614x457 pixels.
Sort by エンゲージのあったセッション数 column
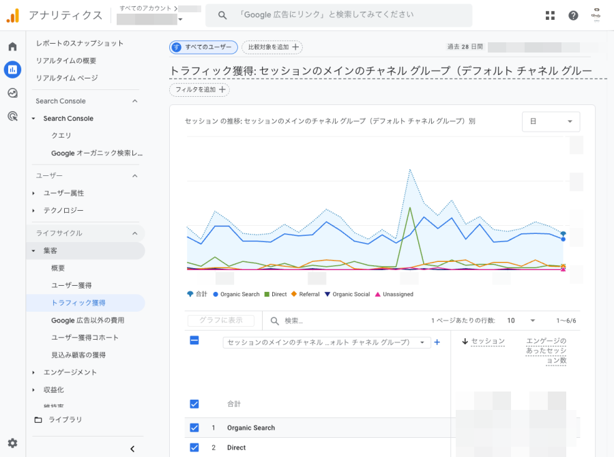(546, 351)
